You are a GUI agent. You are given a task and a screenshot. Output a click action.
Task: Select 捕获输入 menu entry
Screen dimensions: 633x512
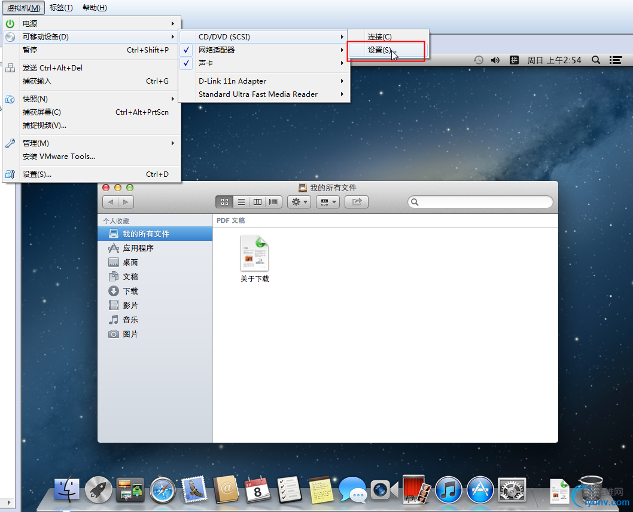coord(92,81)
